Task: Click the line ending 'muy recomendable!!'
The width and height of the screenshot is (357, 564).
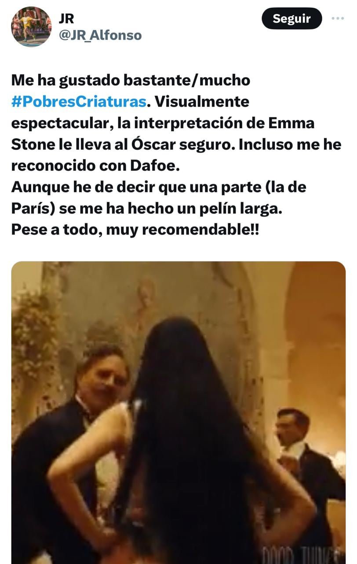Action: 135,229
